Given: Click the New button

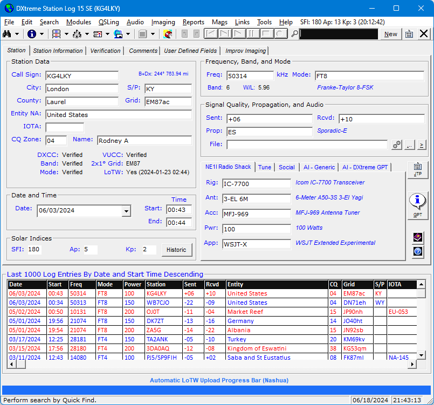Looking at the screenshot, I should (391, 34).
